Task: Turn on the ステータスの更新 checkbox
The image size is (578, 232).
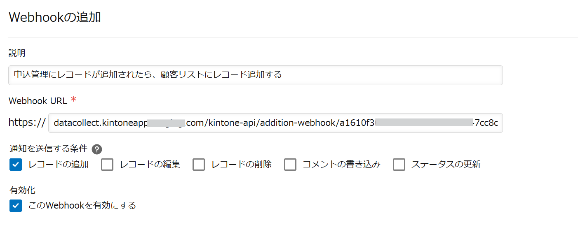Action: click(399, 165)
